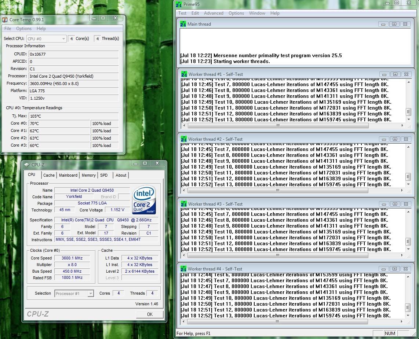Click the Instructions field listing MMX, SSE
This screenshot has height=339, width=419.
pyautogui.click(x=106, y=239)
